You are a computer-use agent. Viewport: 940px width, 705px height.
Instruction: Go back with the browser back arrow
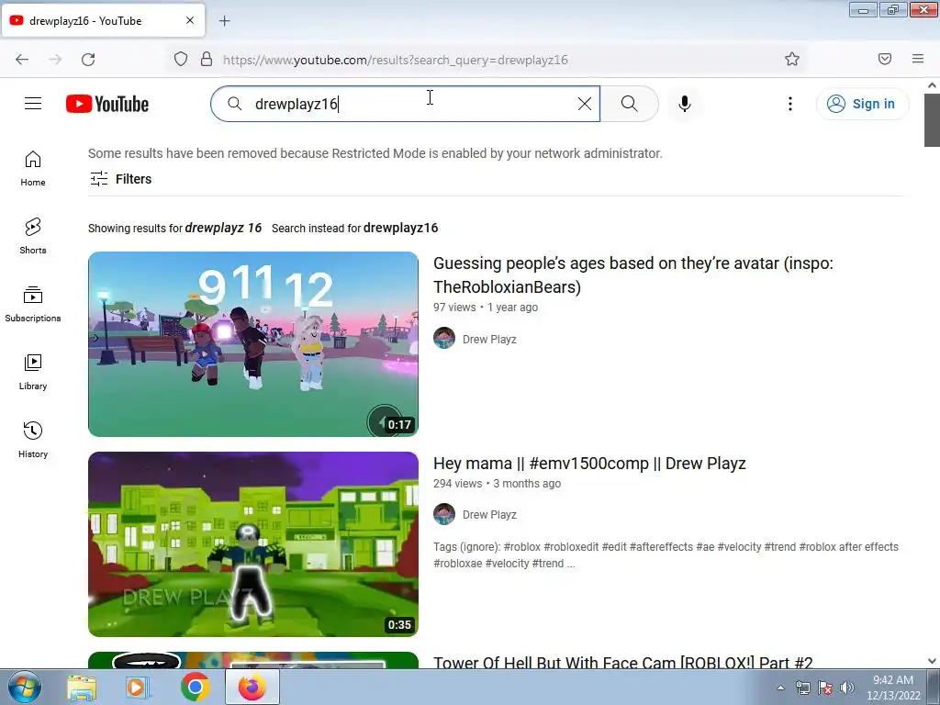[x=22, y=60]
